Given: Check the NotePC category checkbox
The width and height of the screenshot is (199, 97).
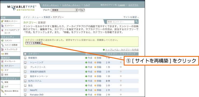Looking at the screenshot, I should (25, 90).
